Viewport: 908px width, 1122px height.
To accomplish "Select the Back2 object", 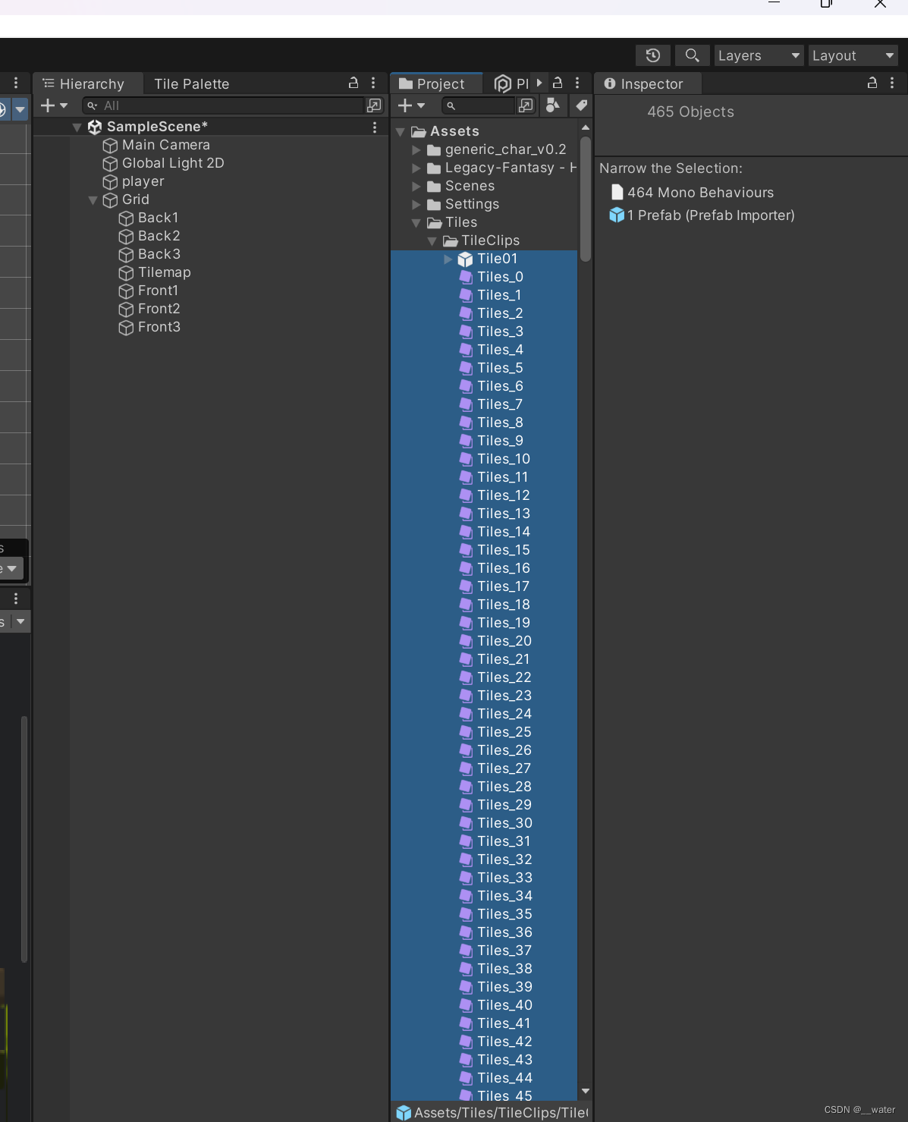I will click(x=159, y=236).
